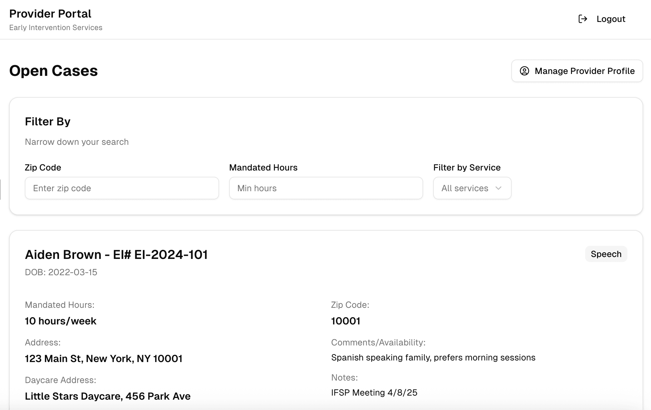This screenshot has width=651, height=410.
Task: Click the Provider Portal title
Action: point(50,14)
